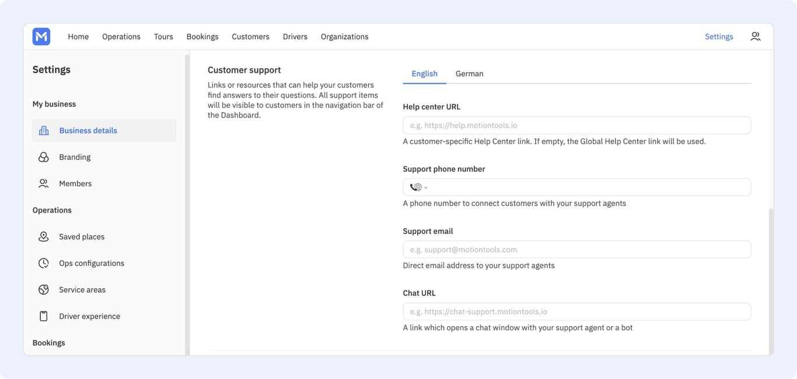Click the Bookings sidebar section label

click(x=49, y=343)
